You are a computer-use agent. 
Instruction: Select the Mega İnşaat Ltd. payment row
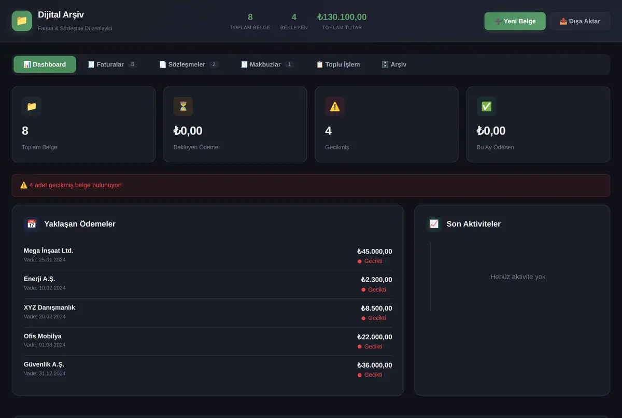point(208,256)
